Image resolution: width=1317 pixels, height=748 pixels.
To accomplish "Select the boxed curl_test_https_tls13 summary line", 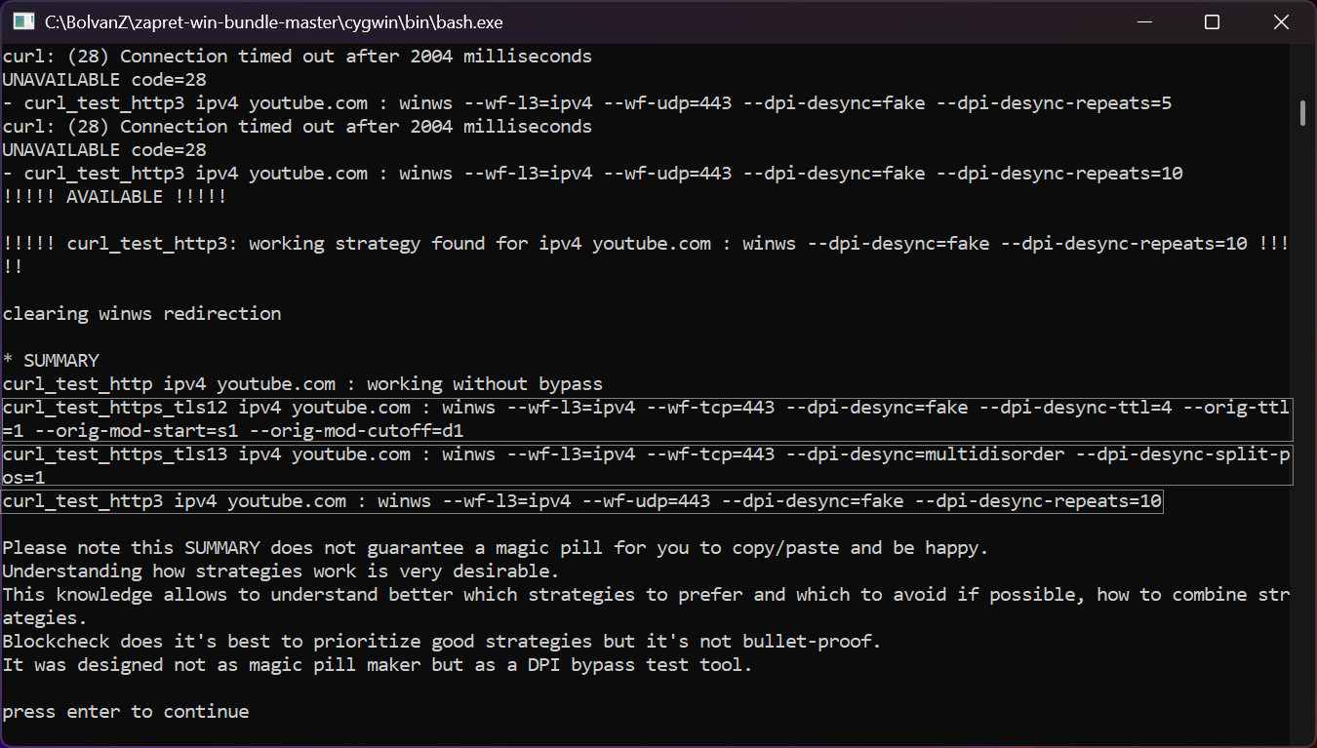I will (646, 466).
